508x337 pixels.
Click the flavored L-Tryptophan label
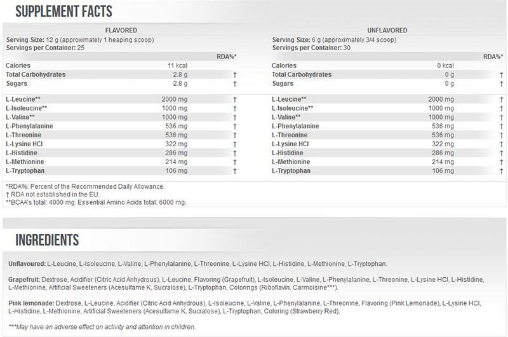pos(25,171)
